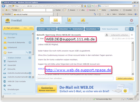Click the SMS button
140x102 pixels.
31,28
